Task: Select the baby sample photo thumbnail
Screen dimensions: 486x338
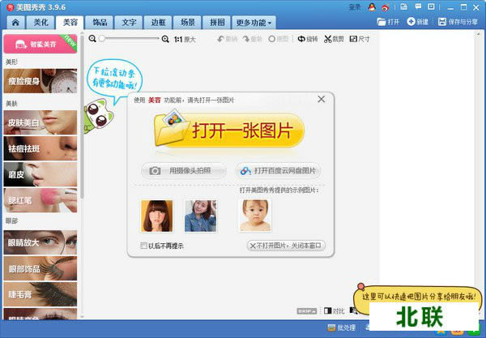Action: pyautogui.click(x=254, y=216)
